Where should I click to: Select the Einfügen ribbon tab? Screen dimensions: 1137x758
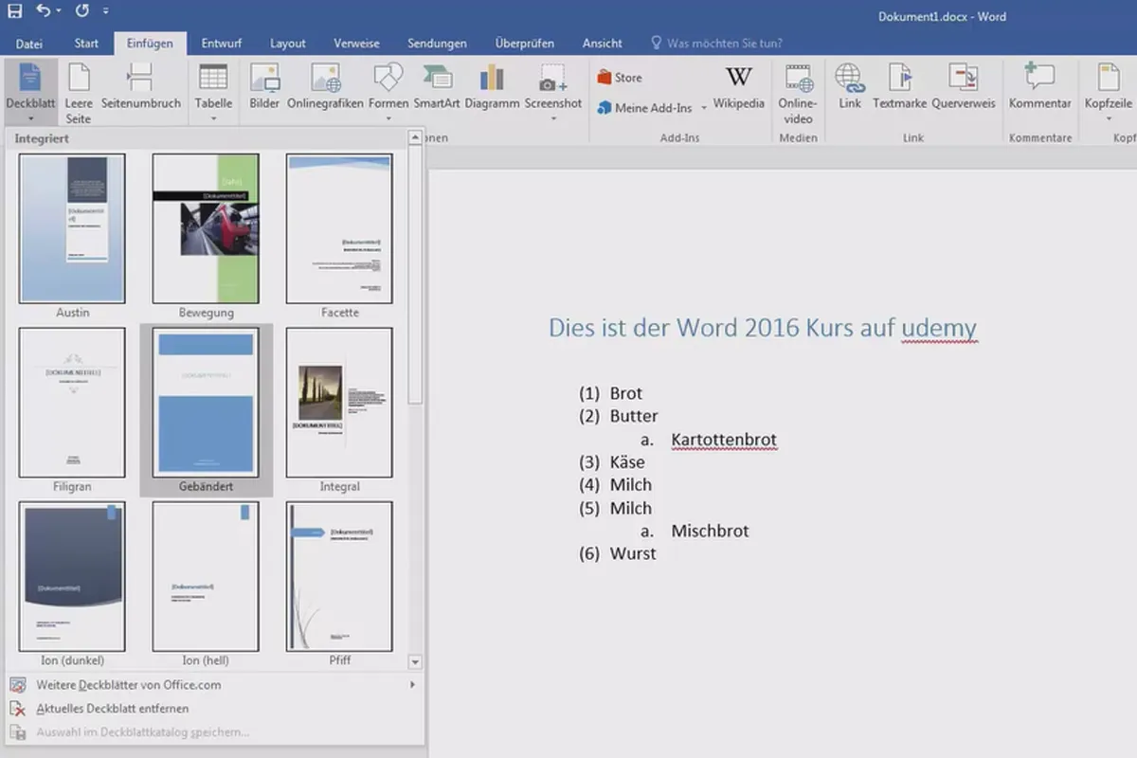[150, 43]
